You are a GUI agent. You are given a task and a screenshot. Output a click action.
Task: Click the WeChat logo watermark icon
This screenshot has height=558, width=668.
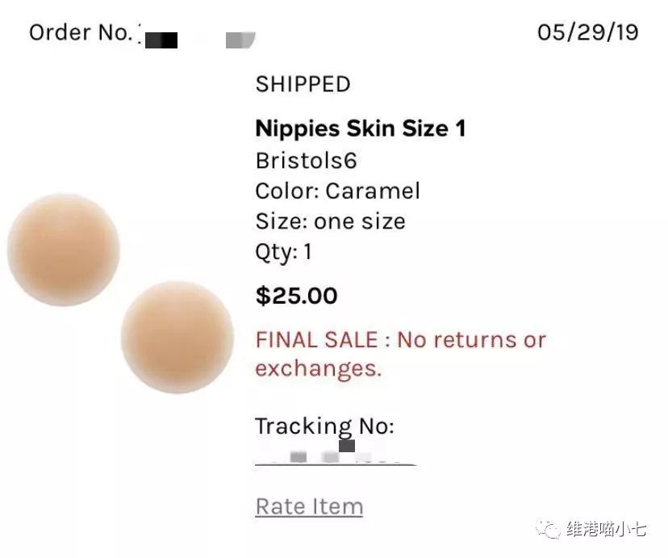(x=549, y=529)
